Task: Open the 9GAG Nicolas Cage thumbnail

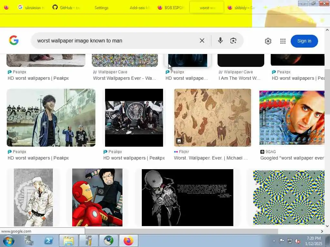Action: pyautogui.click(x=292, y=118)
